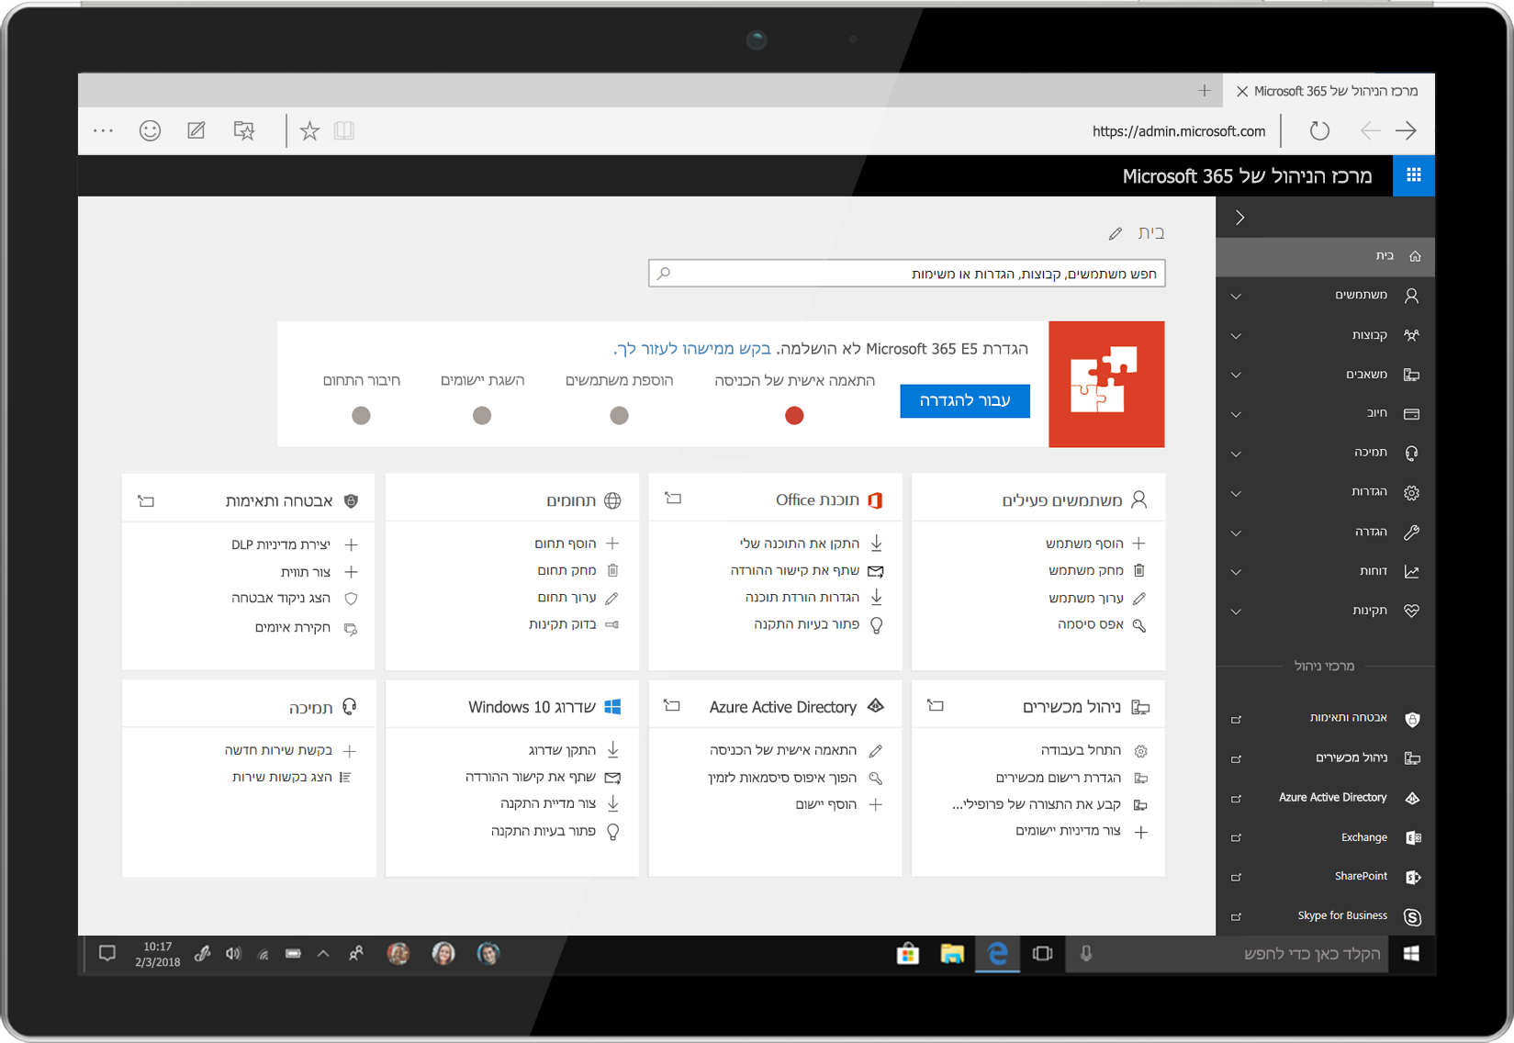Pop out the אבטחה ותאימות card
Screen dimensions: 1514x1043
point(146,500)
